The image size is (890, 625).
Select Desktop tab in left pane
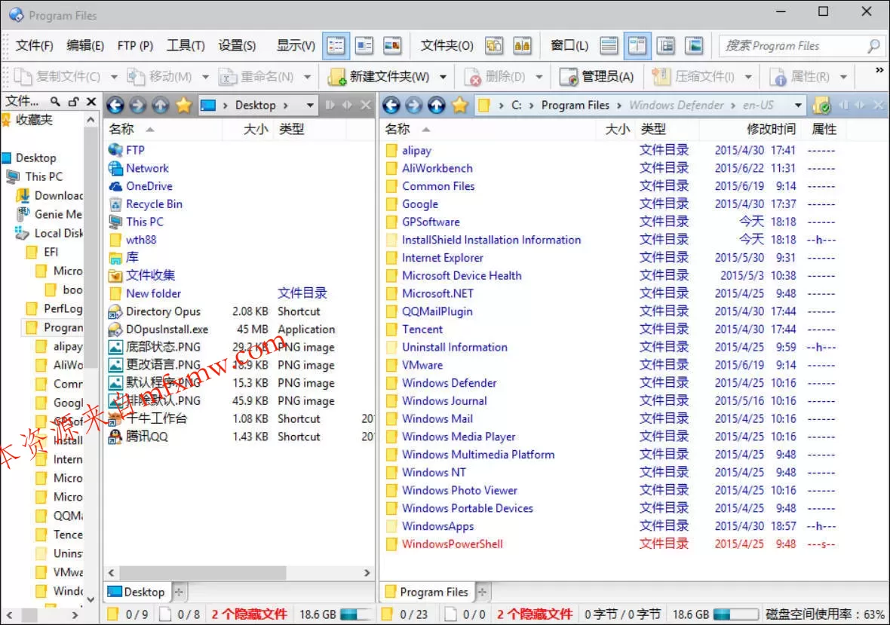(x=137, y=592)
